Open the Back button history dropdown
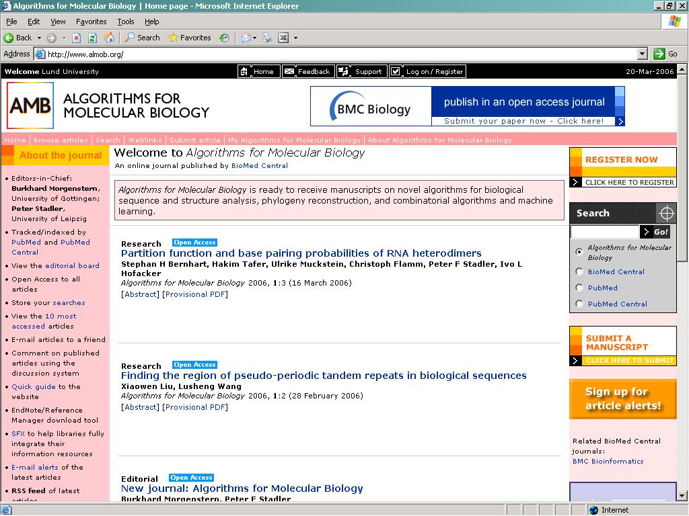 point(39,38)
